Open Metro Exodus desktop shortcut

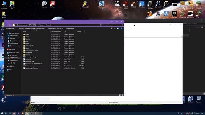tap(118, 4)
